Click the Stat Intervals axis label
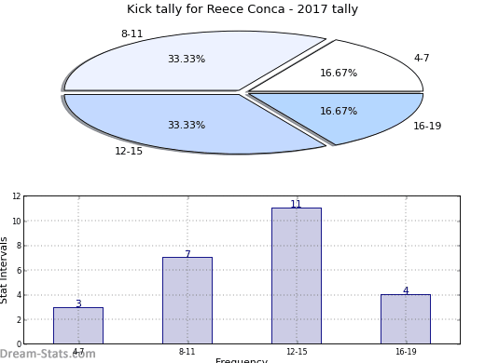The image size is (485, 363). [4, 271]
